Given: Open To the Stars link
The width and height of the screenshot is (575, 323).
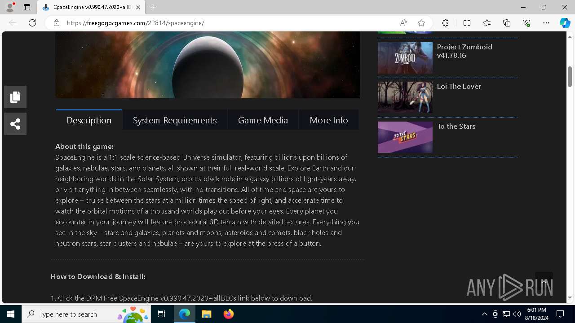Looking at the screenshot, I should 456,127.
